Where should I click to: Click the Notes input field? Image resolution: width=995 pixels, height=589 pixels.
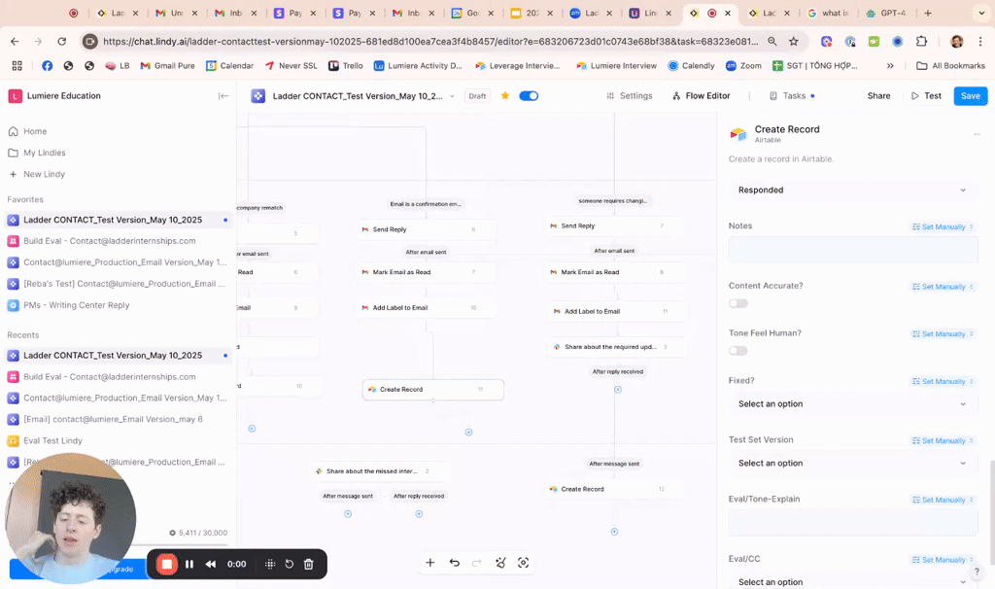click(x=852, y=250)
